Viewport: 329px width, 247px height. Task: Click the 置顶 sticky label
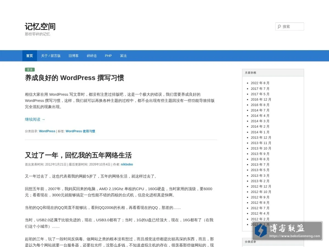pos(30,70)
